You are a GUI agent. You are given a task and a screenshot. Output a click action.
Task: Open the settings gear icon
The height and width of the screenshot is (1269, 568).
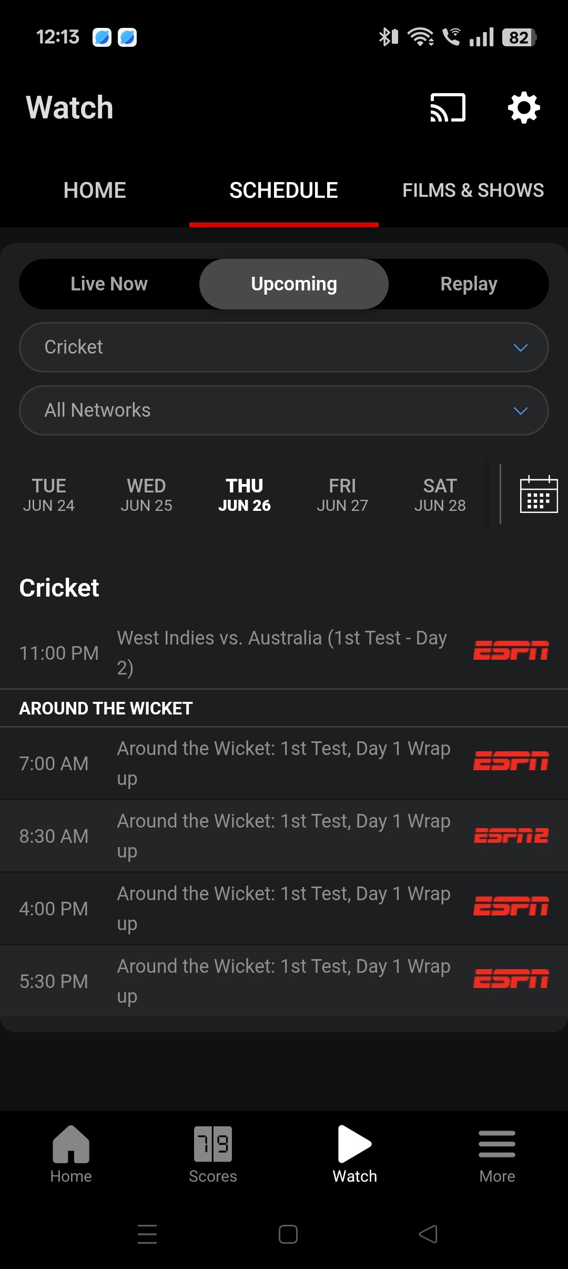pyautogui.click(x=524, y=107)
